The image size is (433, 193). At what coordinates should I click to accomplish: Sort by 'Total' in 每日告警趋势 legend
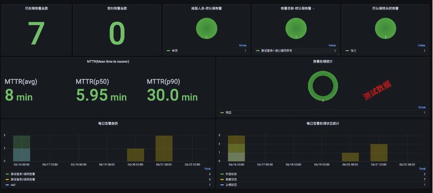[207, 169]
